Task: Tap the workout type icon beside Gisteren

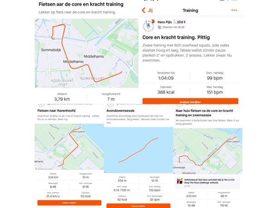Action: click(x=160, y=27)
